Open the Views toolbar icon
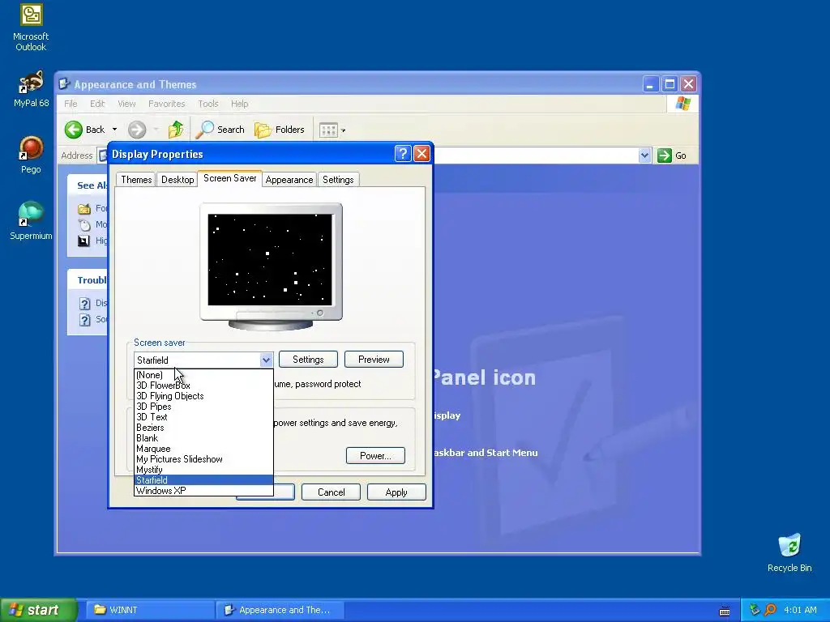 [328, 130]
